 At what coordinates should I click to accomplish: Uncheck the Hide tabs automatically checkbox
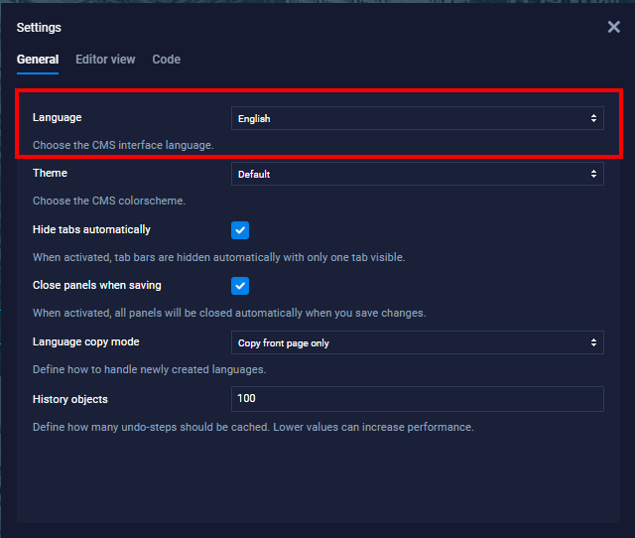click(x=240, y=230)
